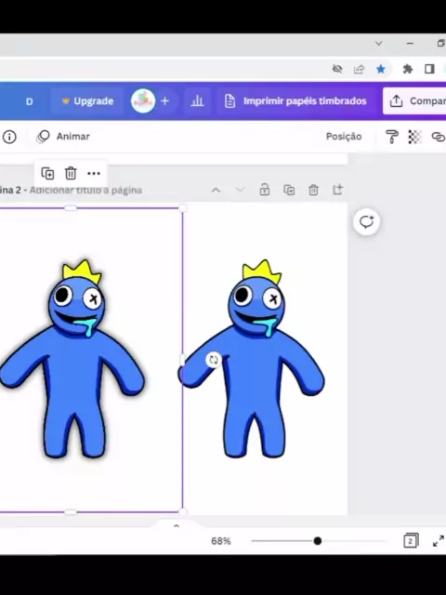Screen dimensions: 446x595
Task: Toggle the page lock icon
Action: coord(264,190)
